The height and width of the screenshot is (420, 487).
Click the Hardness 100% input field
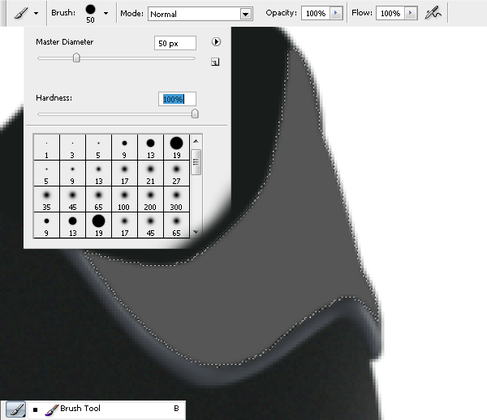click(177, 99)
